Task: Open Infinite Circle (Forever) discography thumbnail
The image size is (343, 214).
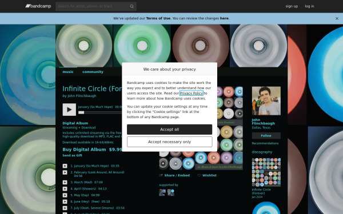Action: pyautogui.click(x=266, y=172)
